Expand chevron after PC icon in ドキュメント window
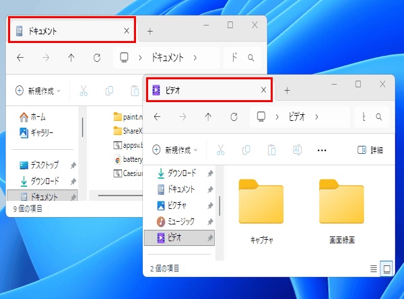The image size is (404, 299). (140, 58)
